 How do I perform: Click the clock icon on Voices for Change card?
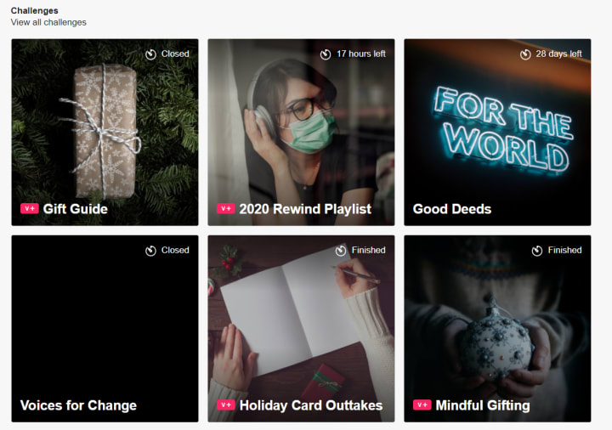click(150, 251)
